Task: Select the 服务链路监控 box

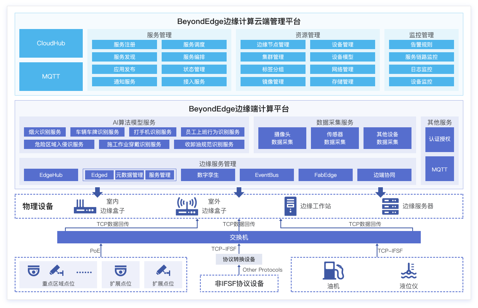Action: click(x=422, y=57)
